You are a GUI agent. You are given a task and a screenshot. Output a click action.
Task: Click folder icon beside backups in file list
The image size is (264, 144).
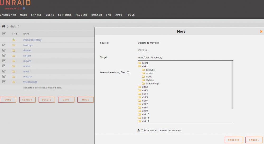pos(13,45)
